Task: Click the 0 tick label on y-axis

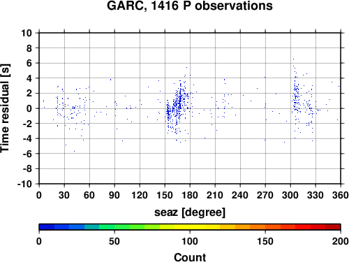Action: pyautogui.click(x=29, y=108)
